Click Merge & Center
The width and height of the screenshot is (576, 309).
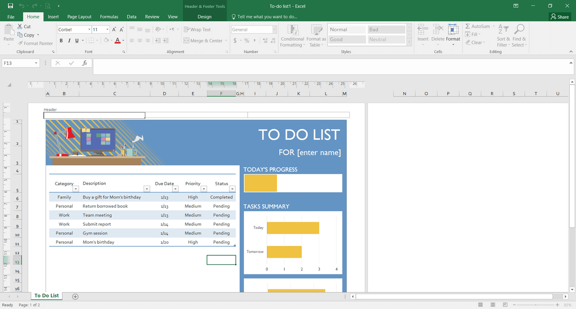click(x=204, y=41)
